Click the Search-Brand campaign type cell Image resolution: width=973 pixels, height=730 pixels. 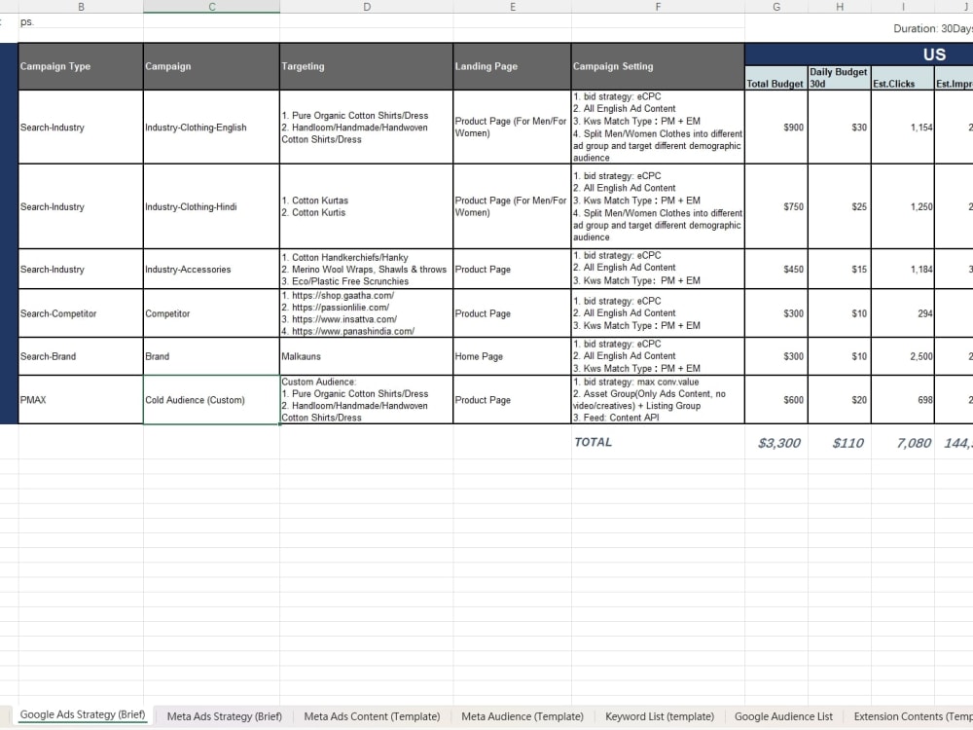(81, 356)
